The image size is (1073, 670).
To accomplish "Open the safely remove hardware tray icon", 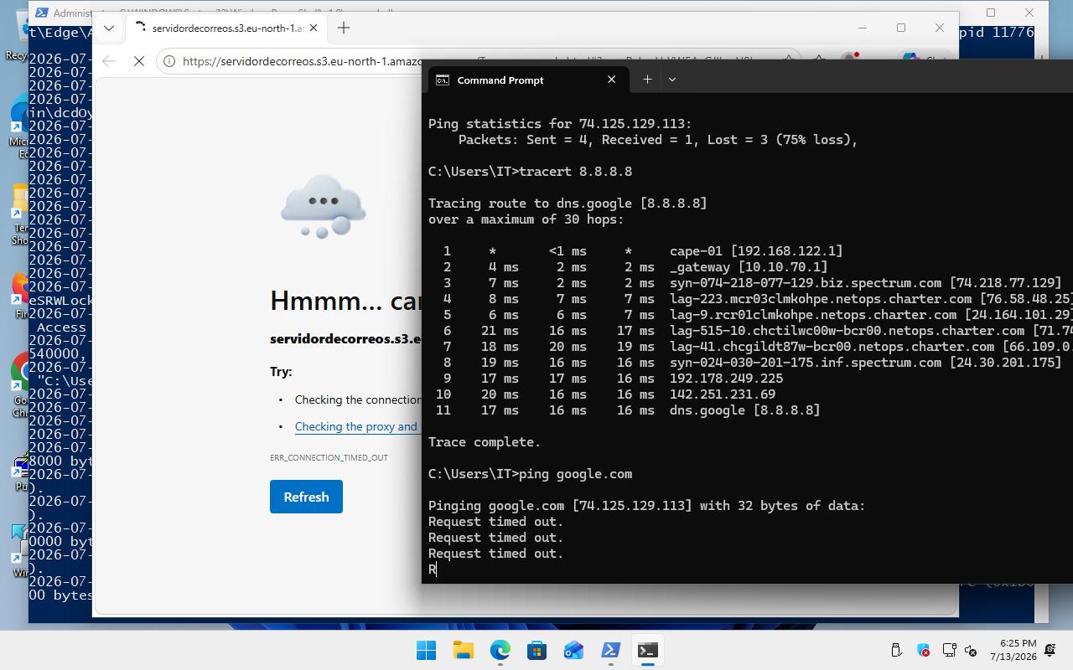I will coord(896,650).
